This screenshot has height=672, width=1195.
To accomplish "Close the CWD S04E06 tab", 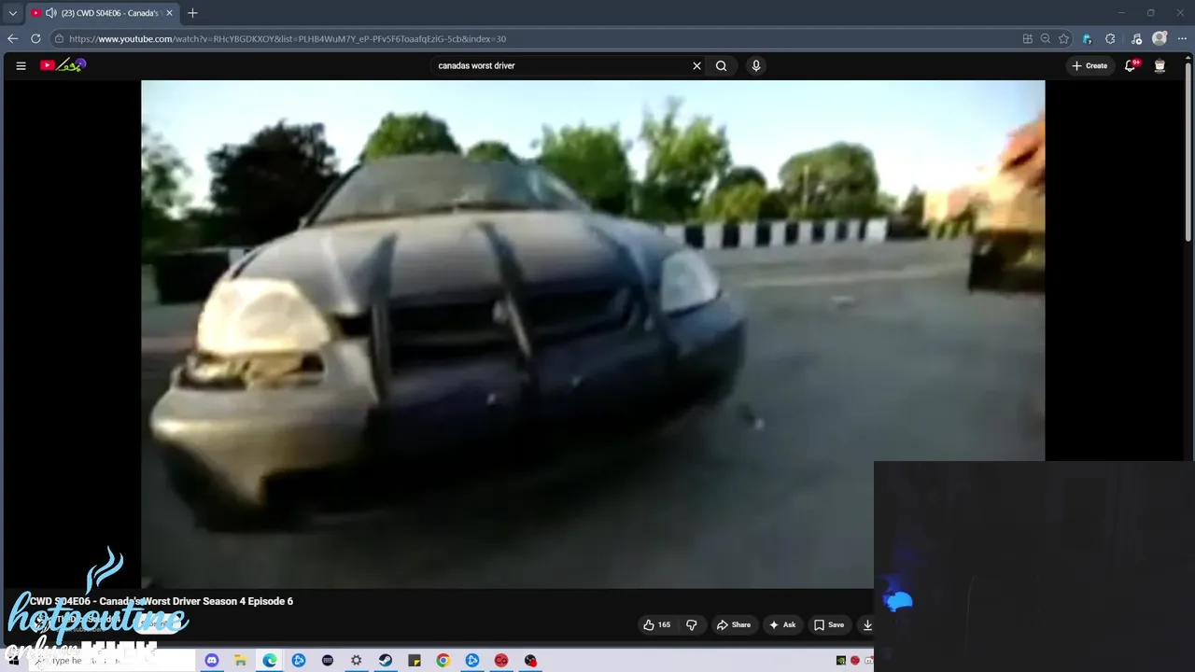I will pos(169,13).
